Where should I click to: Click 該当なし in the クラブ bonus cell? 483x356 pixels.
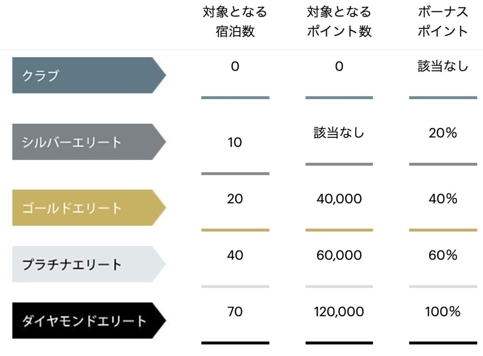click(443, 66)
